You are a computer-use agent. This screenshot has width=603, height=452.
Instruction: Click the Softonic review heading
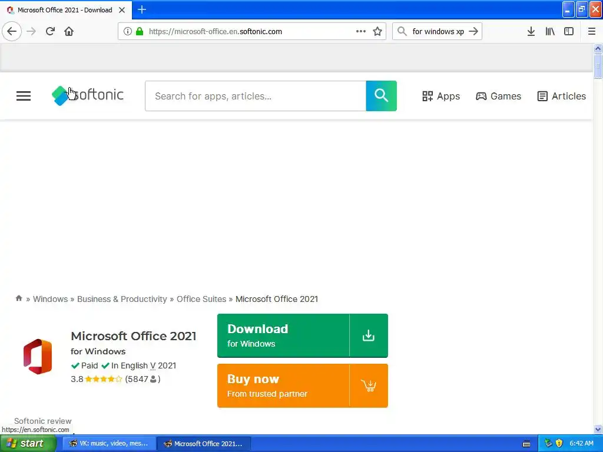[x=42, y=421]
